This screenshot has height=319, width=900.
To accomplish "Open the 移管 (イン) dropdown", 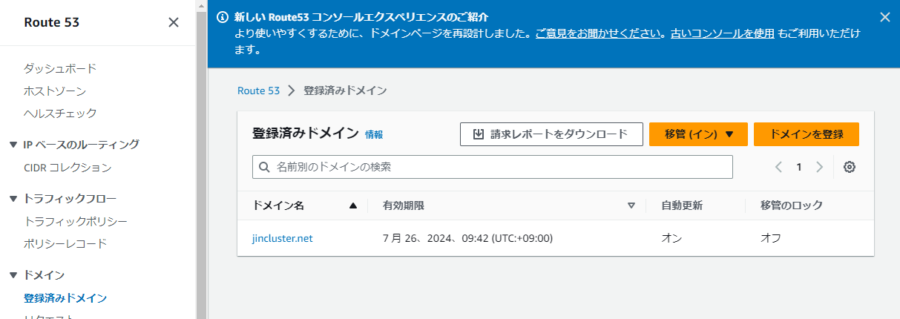I will (698, 134).
